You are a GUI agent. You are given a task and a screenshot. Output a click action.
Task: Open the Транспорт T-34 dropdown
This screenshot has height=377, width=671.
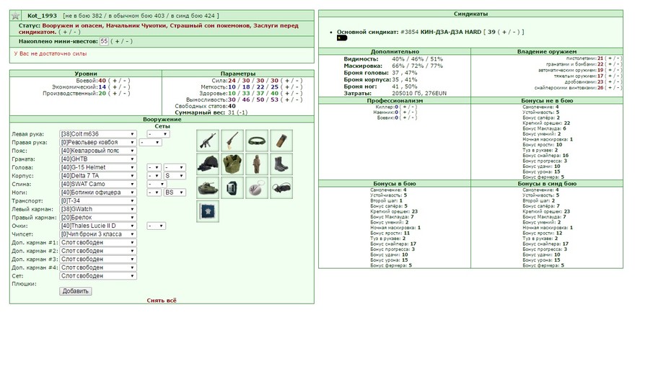98,200
